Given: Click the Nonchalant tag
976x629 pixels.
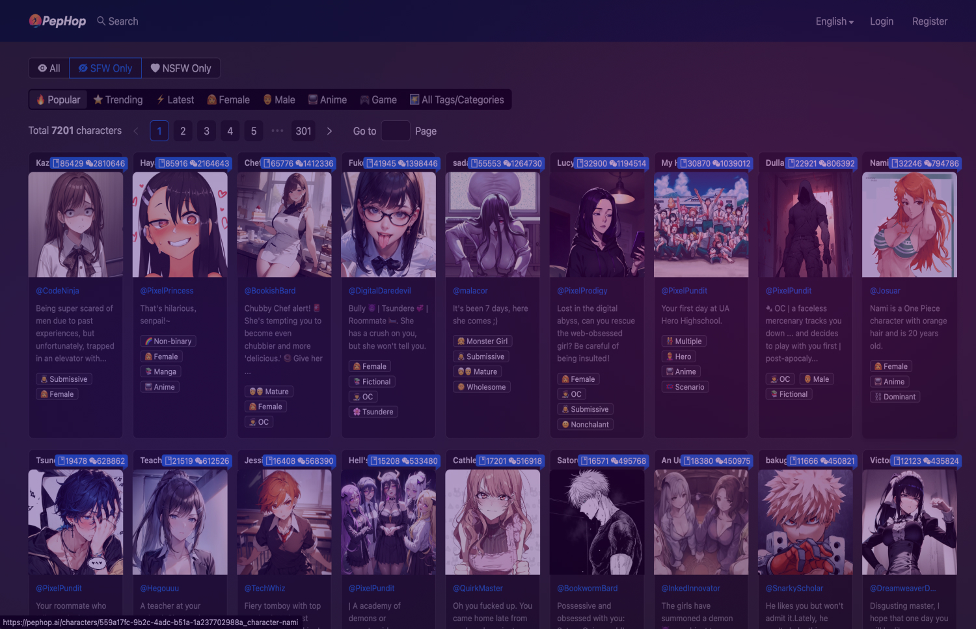Looking at the screenshot, I should 586,425.
